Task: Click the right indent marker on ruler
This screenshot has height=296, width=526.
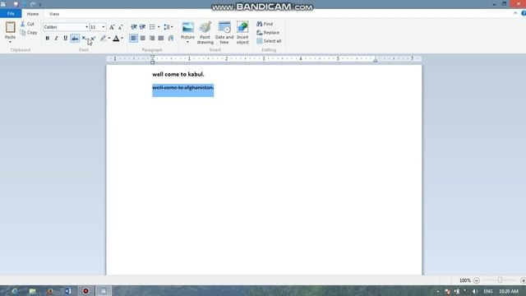Action: click(376, 60)
